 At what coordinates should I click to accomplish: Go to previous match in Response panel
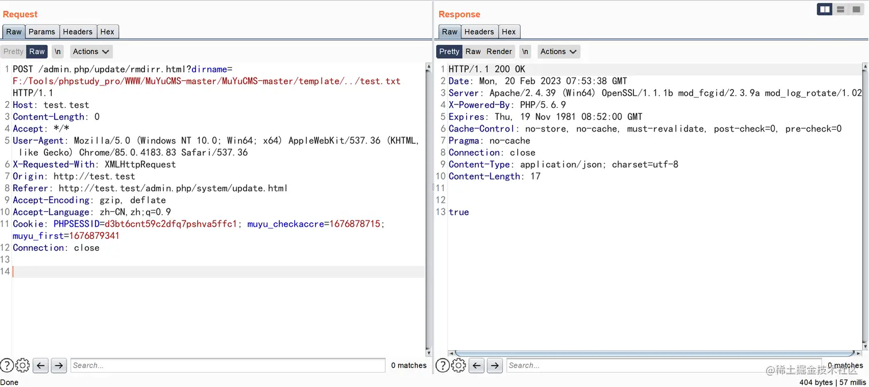(x=476, y=365)
